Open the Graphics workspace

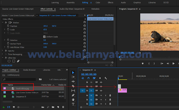click(x=137, y=3)
